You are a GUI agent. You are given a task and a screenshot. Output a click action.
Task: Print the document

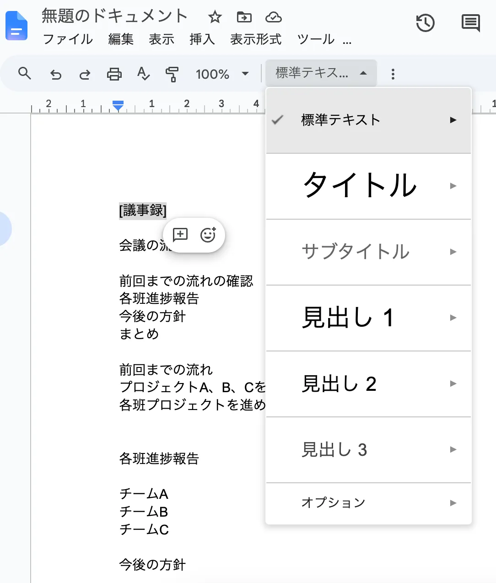(114, 74)
